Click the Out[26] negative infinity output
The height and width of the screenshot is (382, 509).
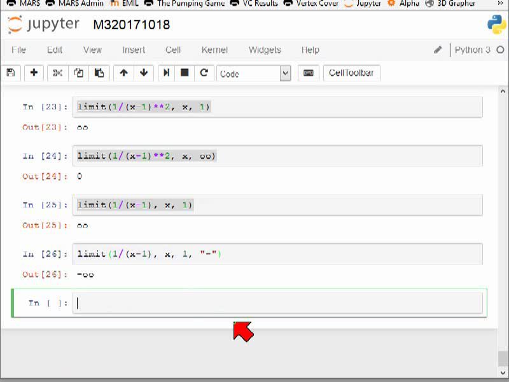pos(85,275)
